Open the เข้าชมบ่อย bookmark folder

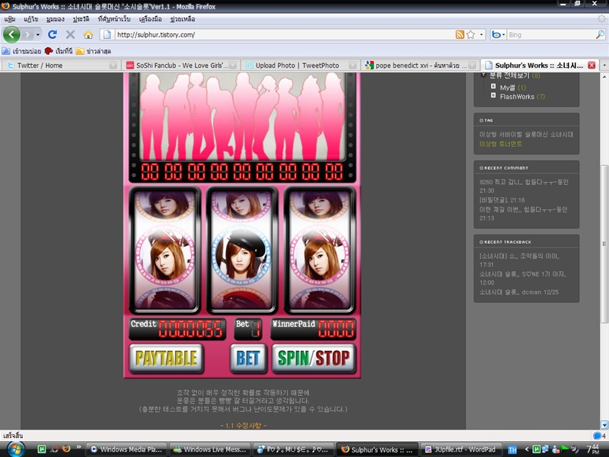tap(22, 51)
